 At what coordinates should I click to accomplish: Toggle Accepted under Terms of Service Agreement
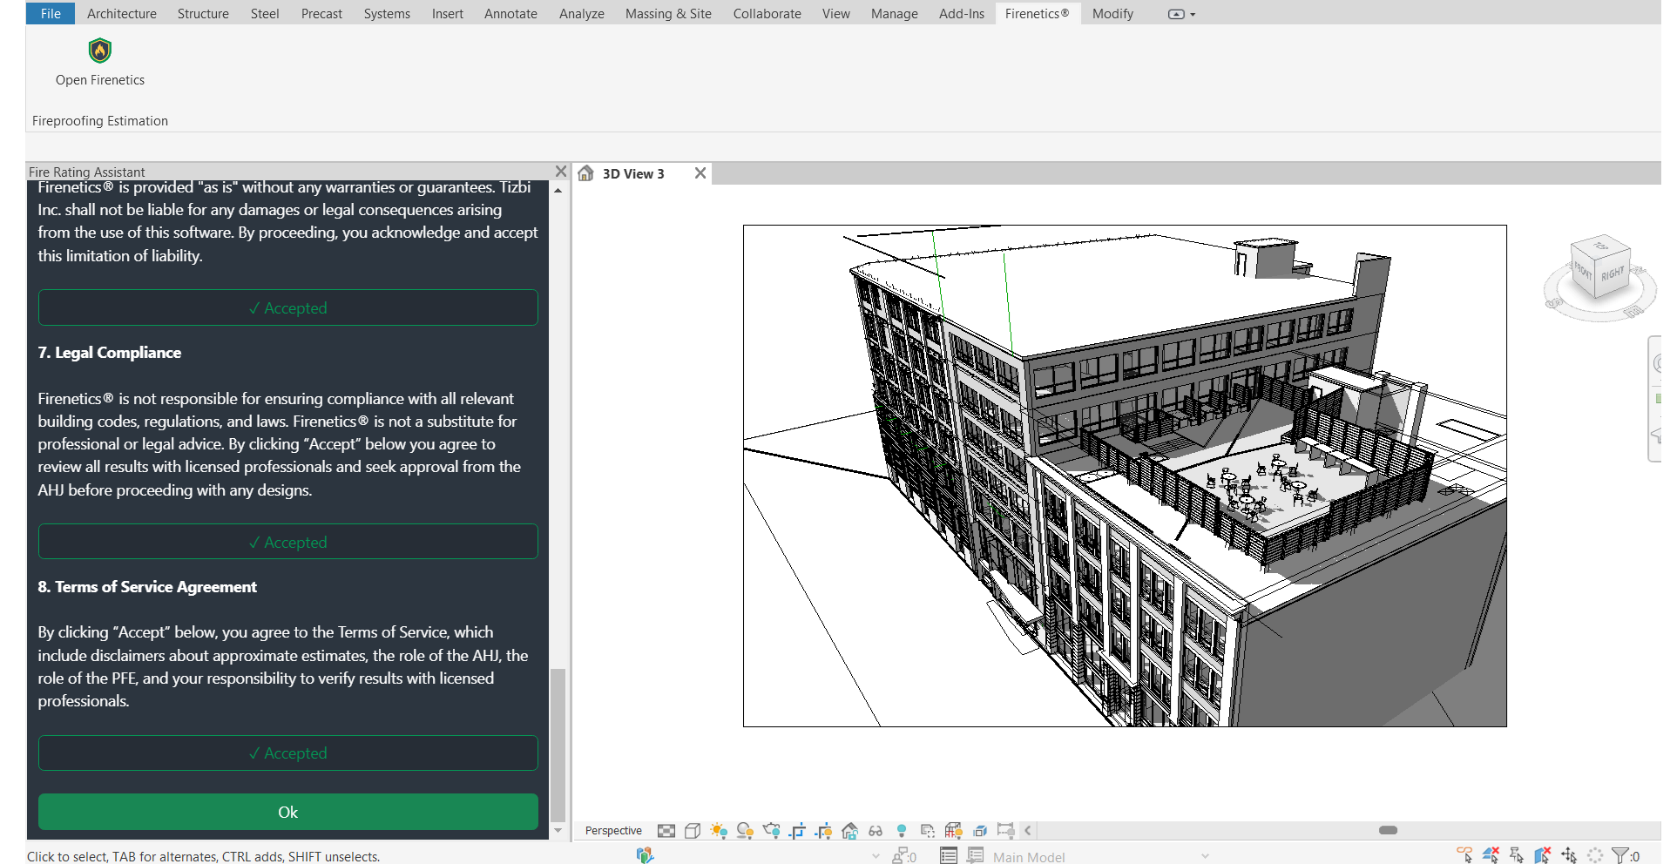287,753
